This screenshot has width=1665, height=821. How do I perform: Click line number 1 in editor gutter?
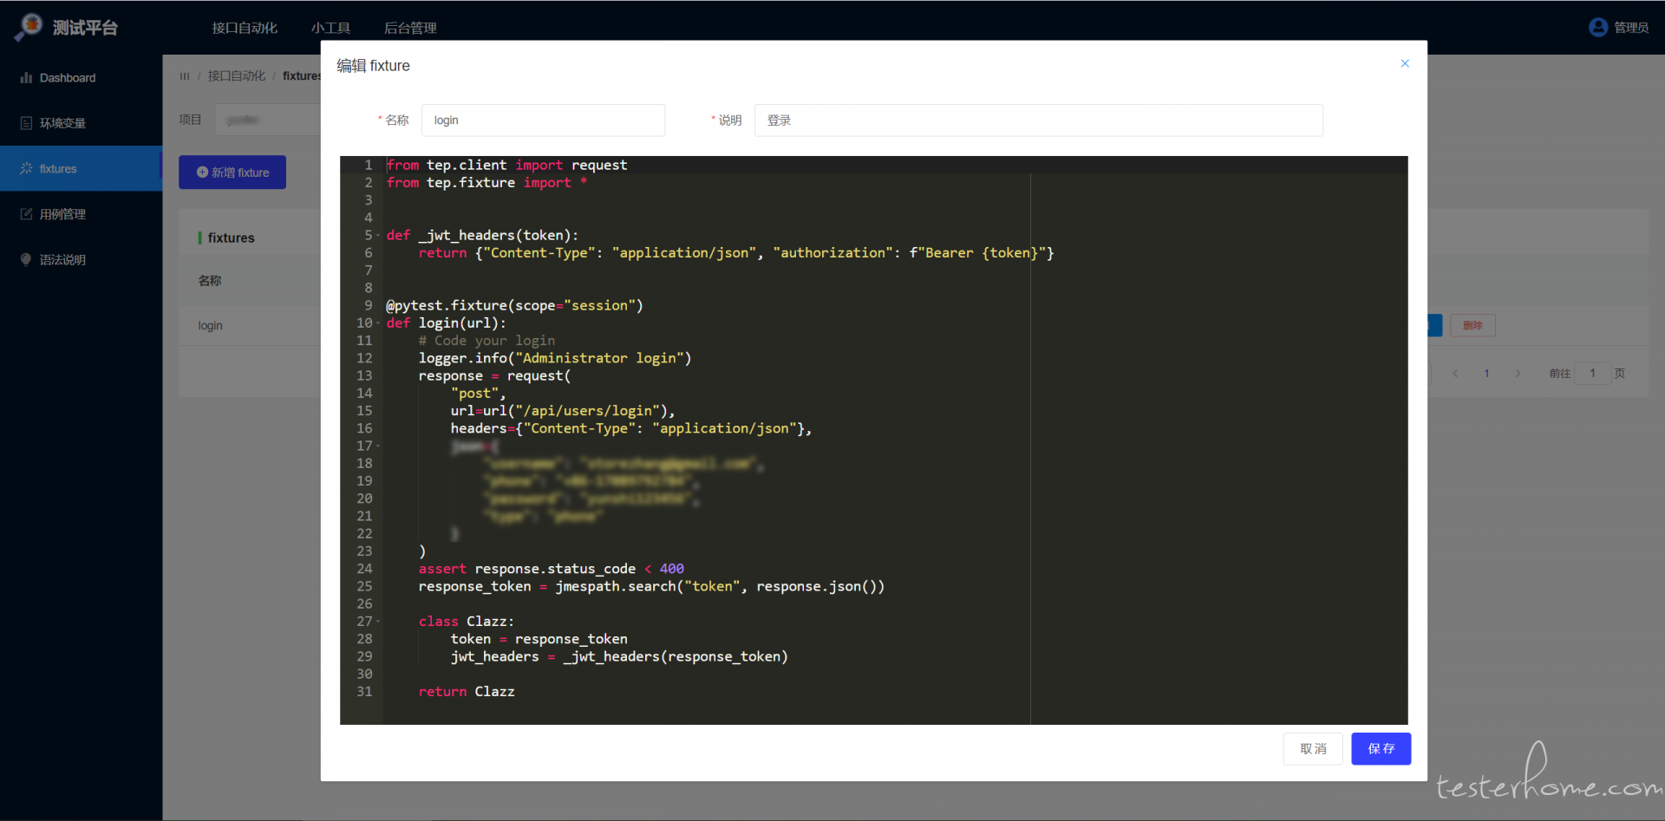pyautogui.click(x=369, y=165)
